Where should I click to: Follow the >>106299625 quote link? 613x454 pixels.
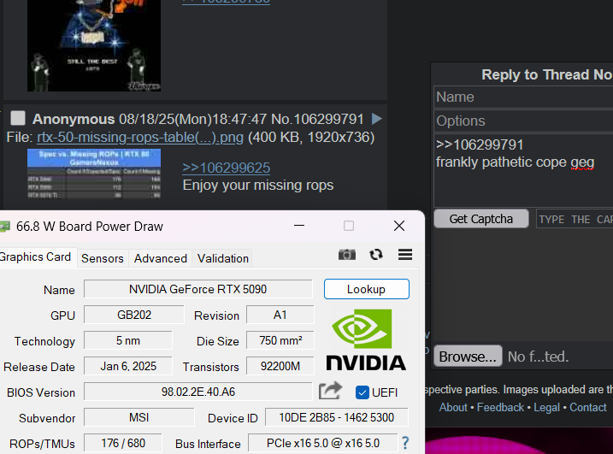[x=226, y=168]
